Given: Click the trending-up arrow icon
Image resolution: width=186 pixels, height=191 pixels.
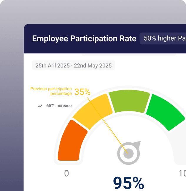Looking at the screenshot, I should (x=40, y=106).
